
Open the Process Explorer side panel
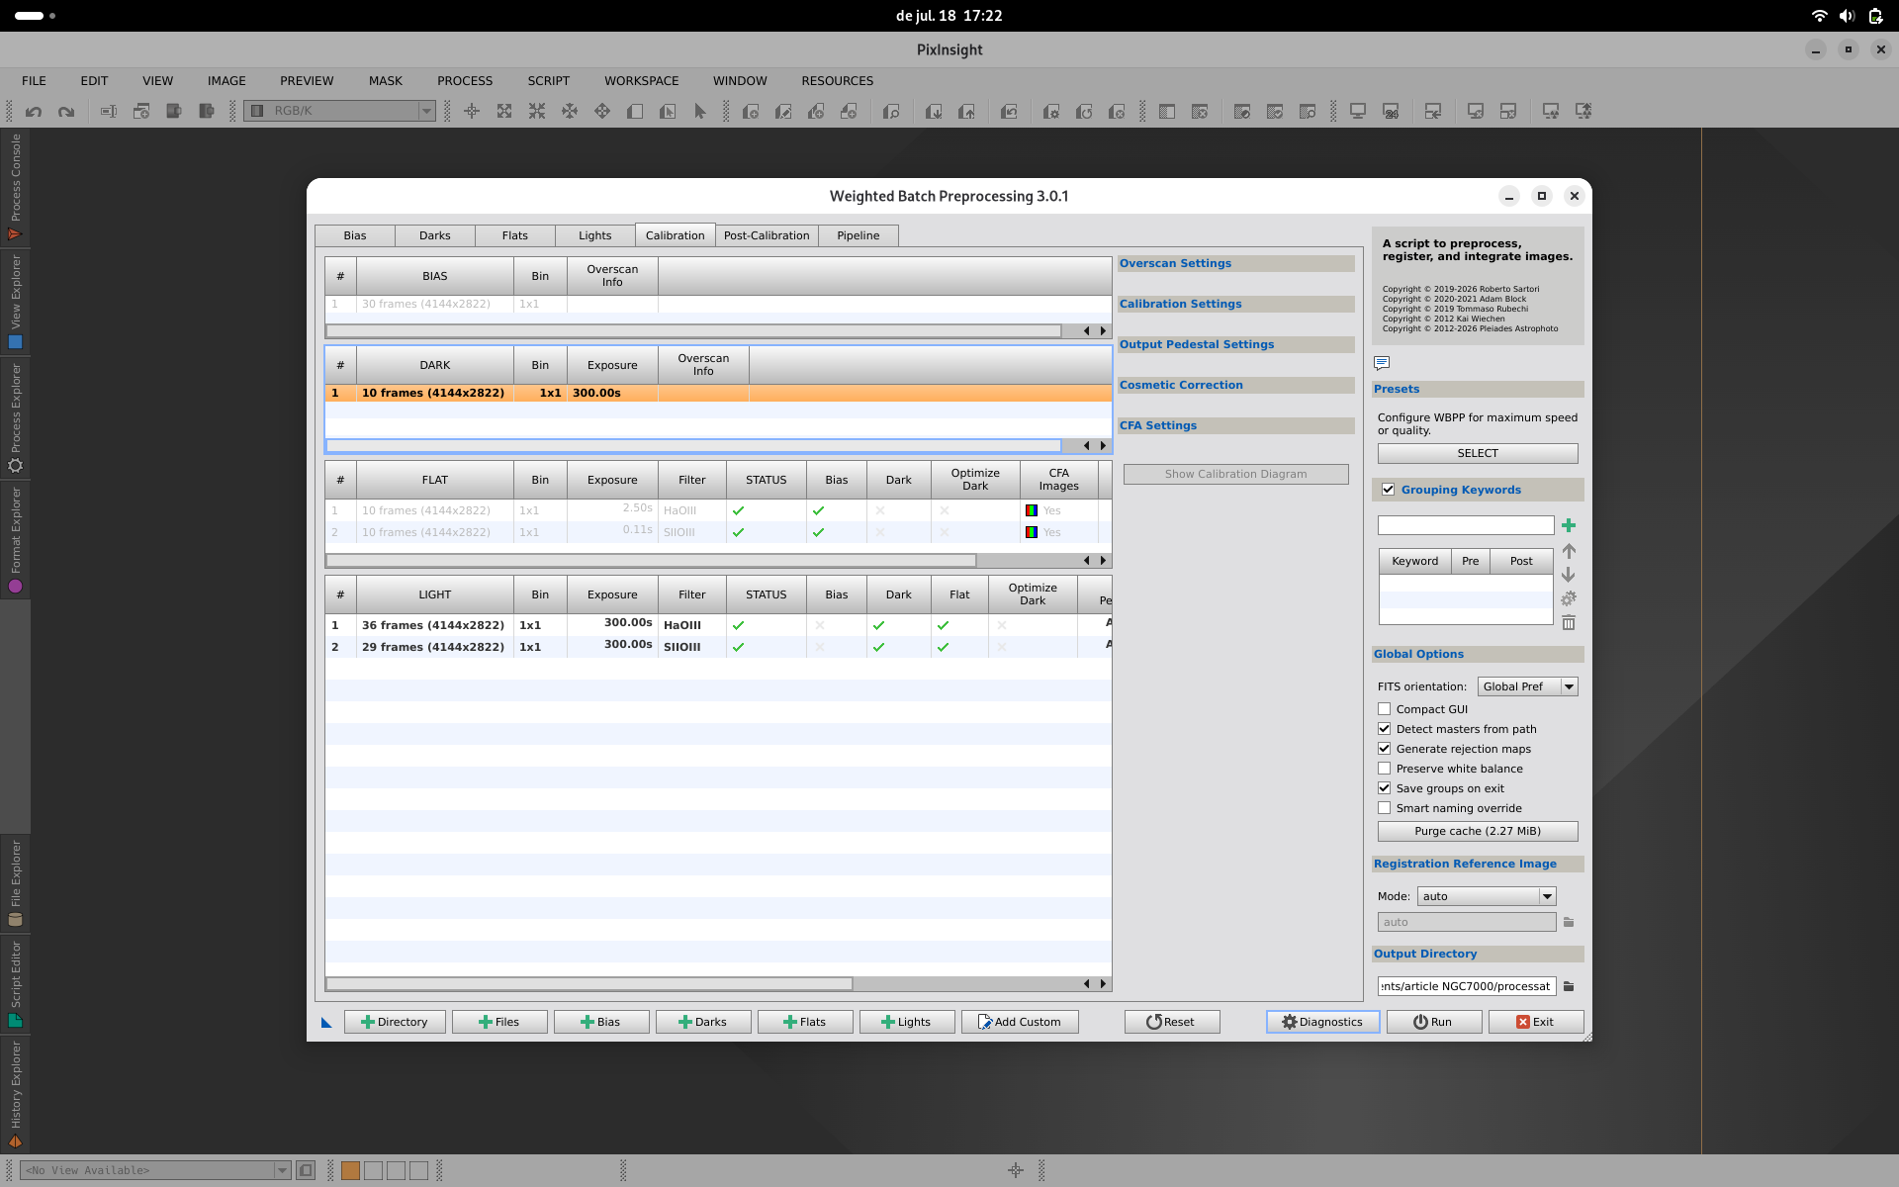tap(15, 417)
